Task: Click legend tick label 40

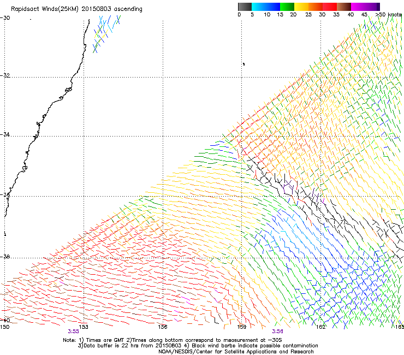Action: coord(350,15)
